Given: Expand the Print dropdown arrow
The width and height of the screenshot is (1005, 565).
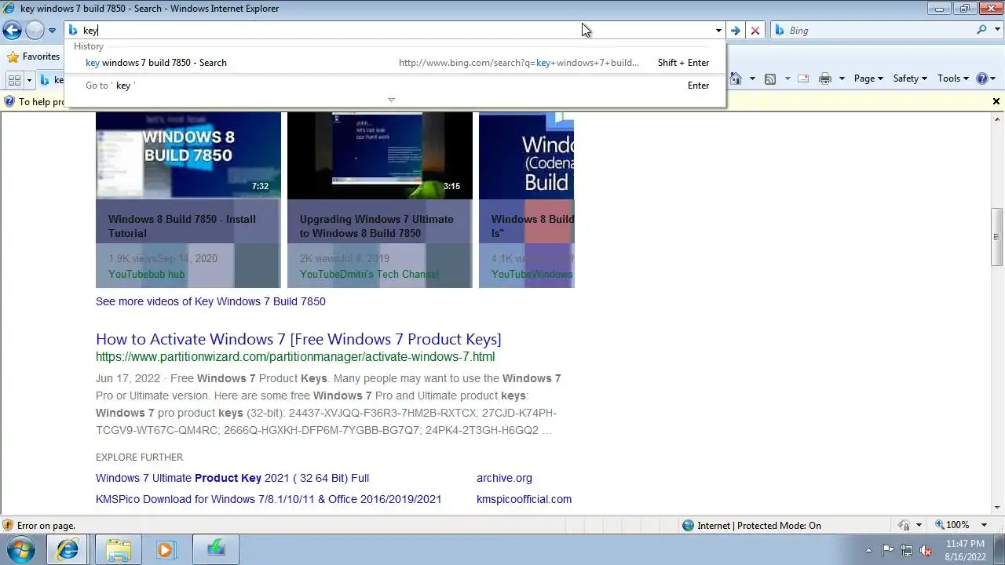Looking at the screenshot, I should 841,78.
